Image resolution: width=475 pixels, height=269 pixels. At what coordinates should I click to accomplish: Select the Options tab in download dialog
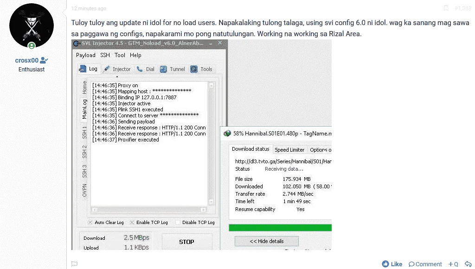[320, 150]
